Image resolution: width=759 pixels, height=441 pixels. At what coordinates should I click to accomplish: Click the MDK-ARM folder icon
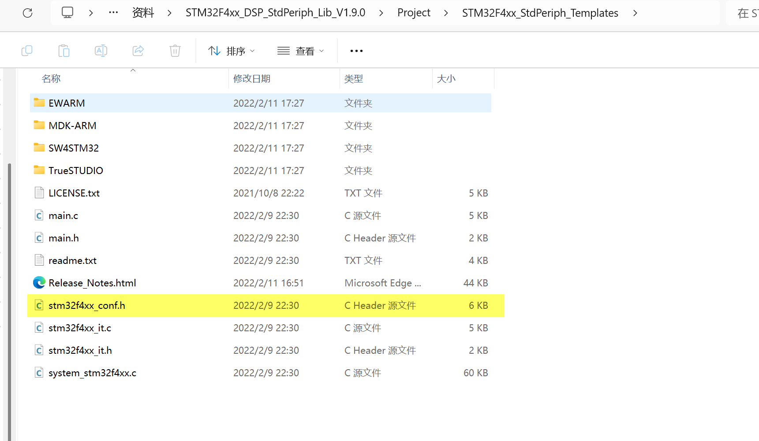click(39, 125)
